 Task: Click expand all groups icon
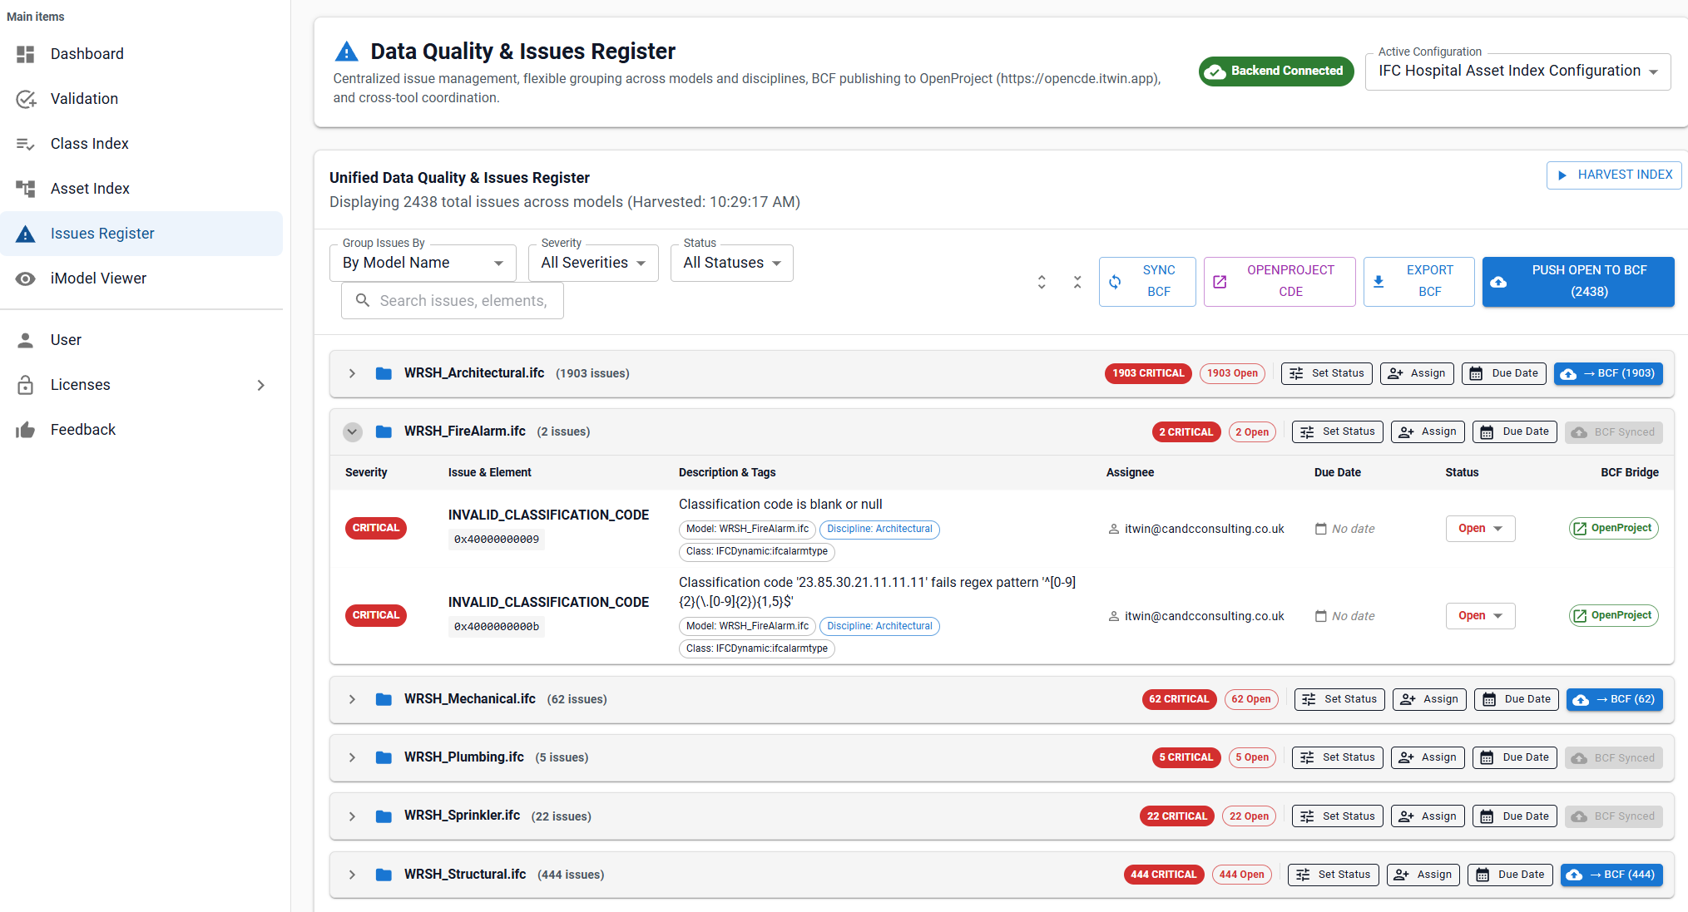[x=1042, y=282]
